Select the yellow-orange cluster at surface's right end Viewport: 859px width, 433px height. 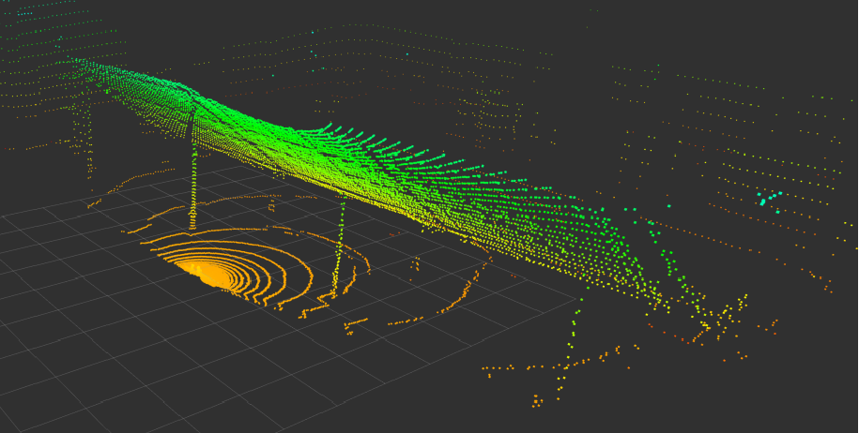click(x=723, y=314)
